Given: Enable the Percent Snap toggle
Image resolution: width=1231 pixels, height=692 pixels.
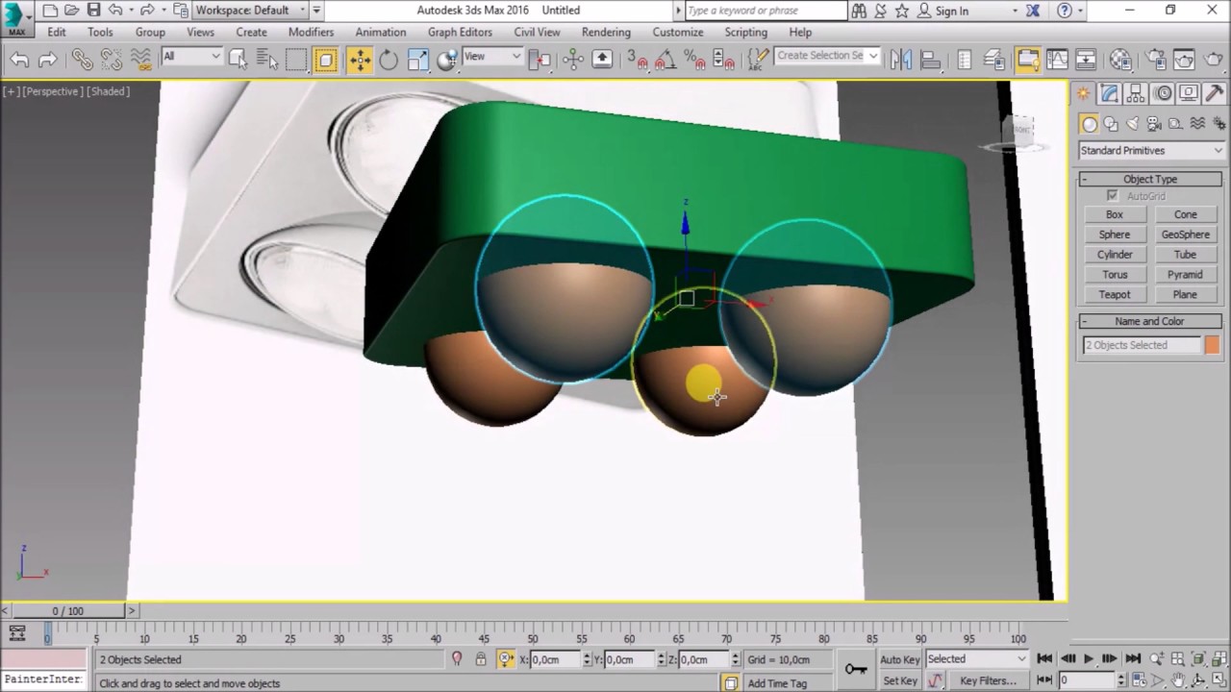Looking at the screenshot, I should click(x=692, y=60).
